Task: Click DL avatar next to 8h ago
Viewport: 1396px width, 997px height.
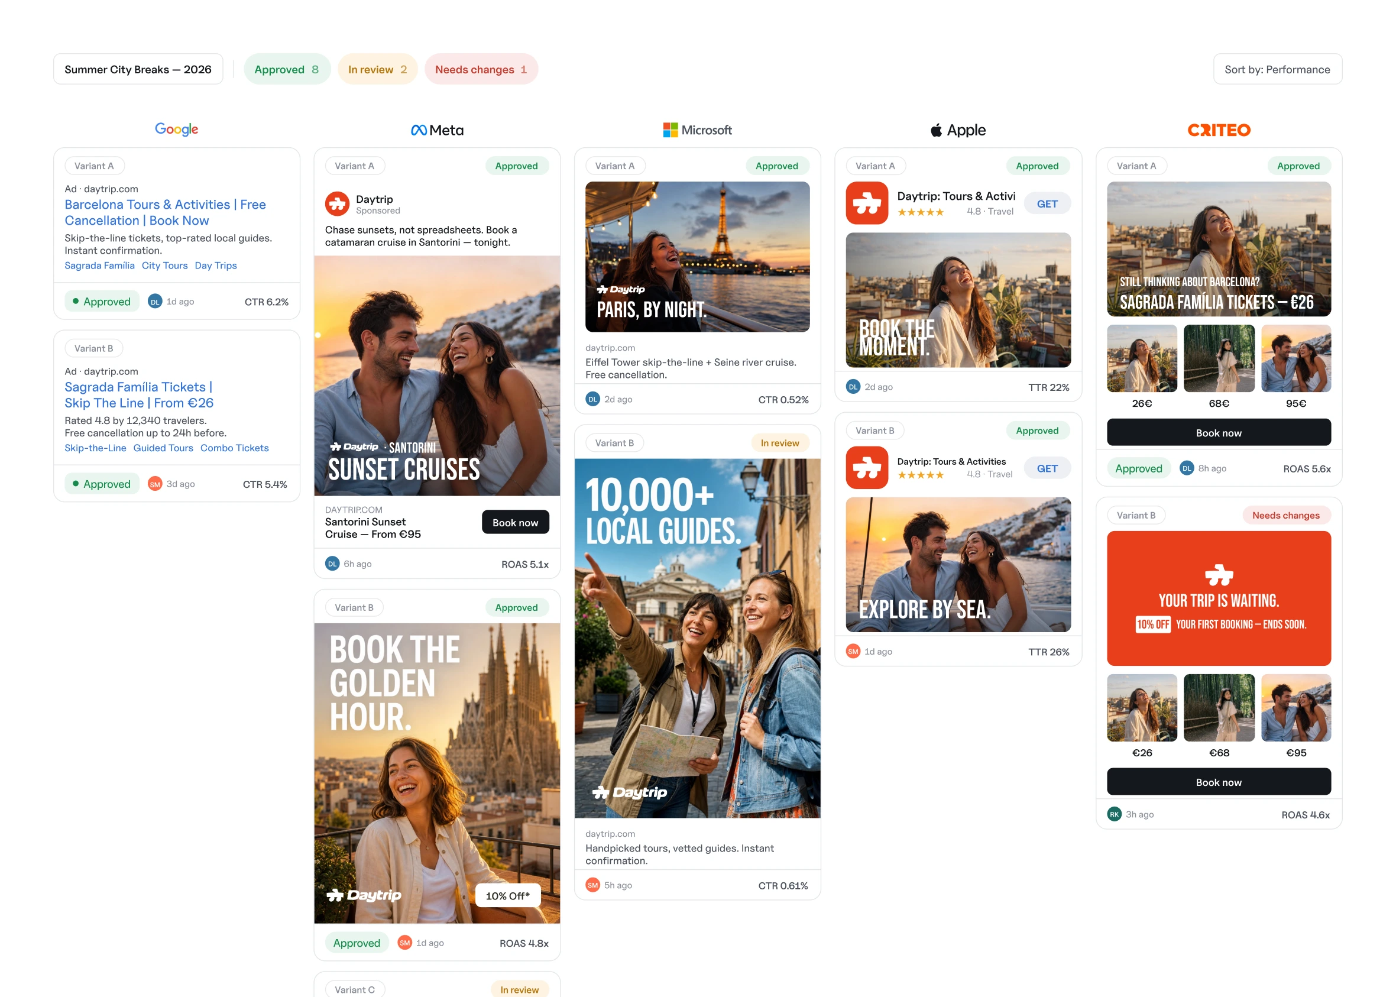Action: click(1187, 468)
